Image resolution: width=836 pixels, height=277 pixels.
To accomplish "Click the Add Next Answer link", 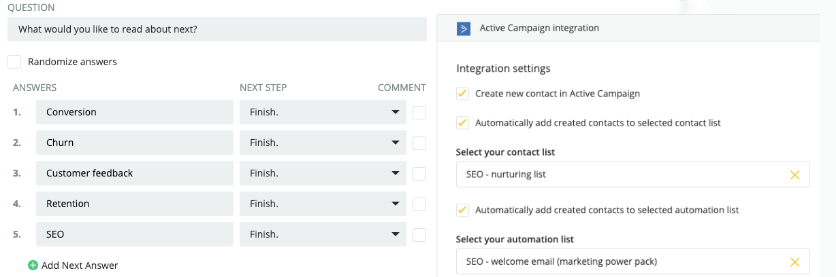I will 80,265.
